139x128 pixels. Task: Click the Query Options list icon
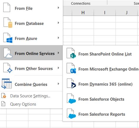(3, 104)
